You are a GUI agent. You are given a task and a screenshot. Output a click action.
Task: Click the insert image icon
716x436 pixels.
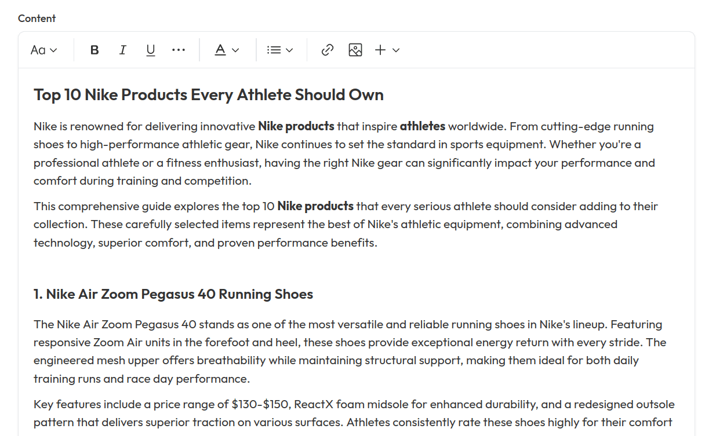(x=355, y=50)
